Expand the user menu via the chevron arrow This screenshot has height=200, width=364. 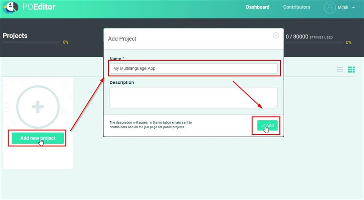click(353, 8)
